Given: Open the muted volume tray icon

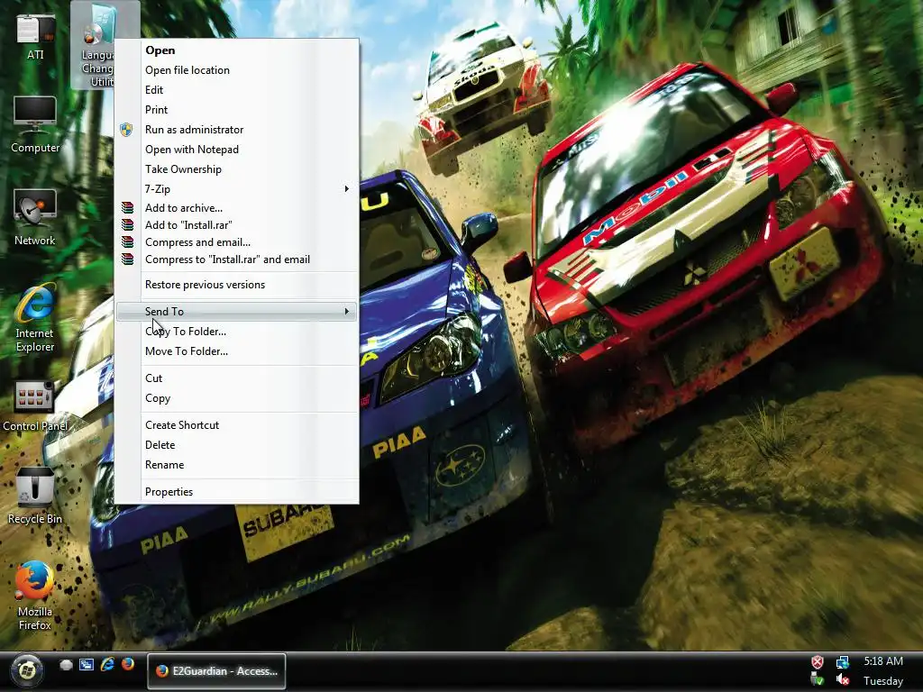Looking at the screenshot, I should 843,680.
